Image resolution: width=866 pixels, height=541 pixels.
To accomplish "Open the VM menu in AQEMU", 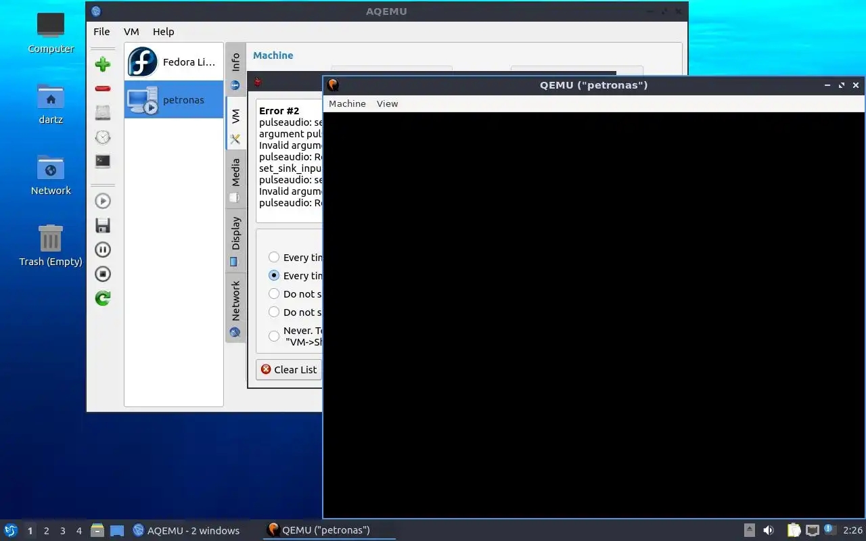I will pyautogui.click(x=131, y=31).
